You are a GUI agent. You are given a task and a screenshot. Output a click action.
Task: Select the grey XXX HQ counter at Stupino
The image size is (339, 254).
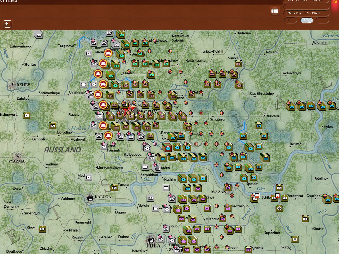coord(157,169)
